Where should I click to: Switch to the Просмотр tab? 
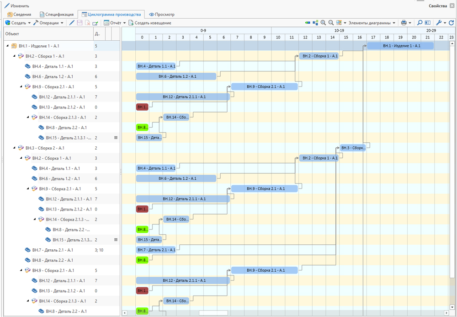161,15
